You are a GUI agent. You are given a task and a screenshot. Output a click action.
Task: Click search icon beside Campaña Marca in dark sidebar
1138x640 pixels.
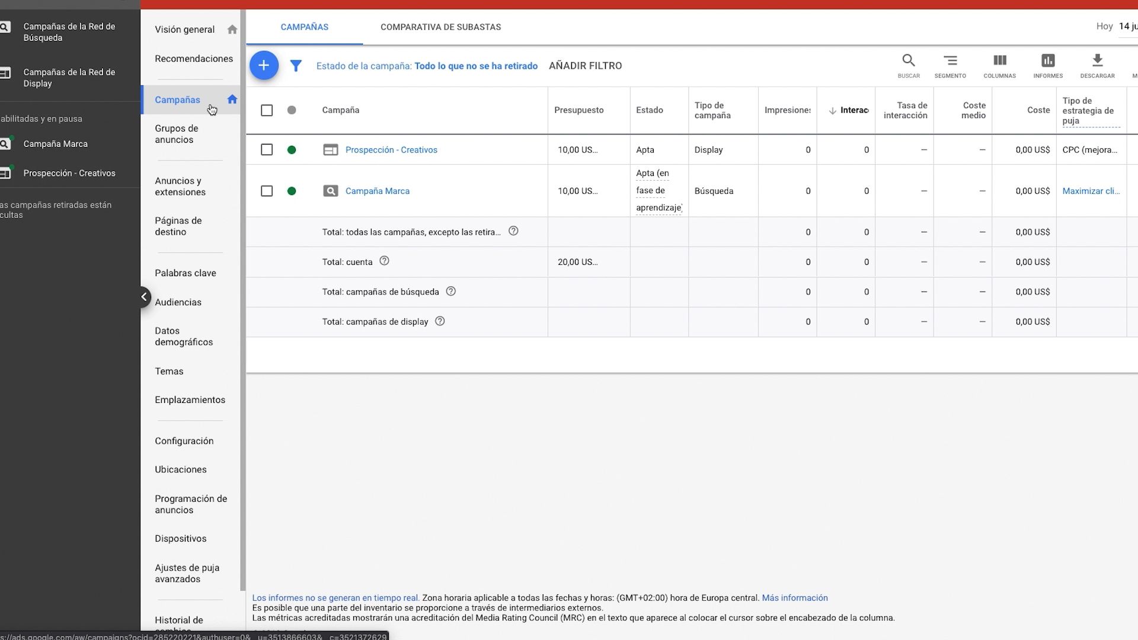click(5, 144)
